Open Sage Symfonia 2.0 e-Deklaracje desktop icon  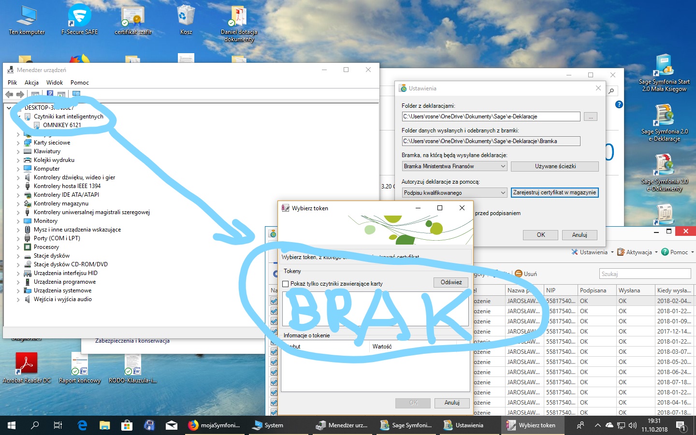pyautogui.click(x=664, y=124)
